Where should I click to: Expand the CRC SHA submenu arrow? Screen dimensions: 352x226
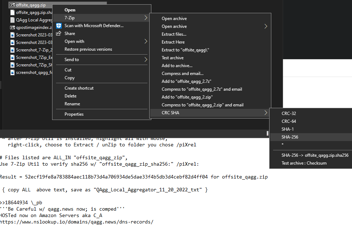click(x=266, y=113)
